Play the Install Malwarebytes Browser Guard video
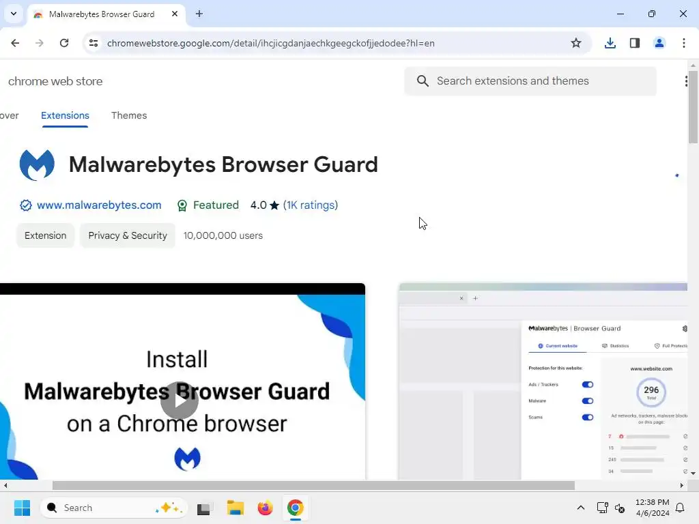Viewport: 699px width, 524px height. 180,400
